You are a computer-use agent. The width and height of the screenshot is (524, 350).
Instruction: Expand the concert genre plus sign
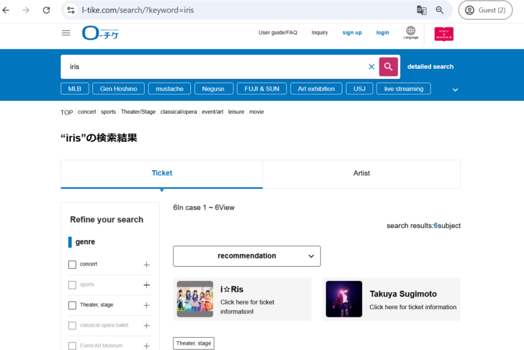coord(146,265)
